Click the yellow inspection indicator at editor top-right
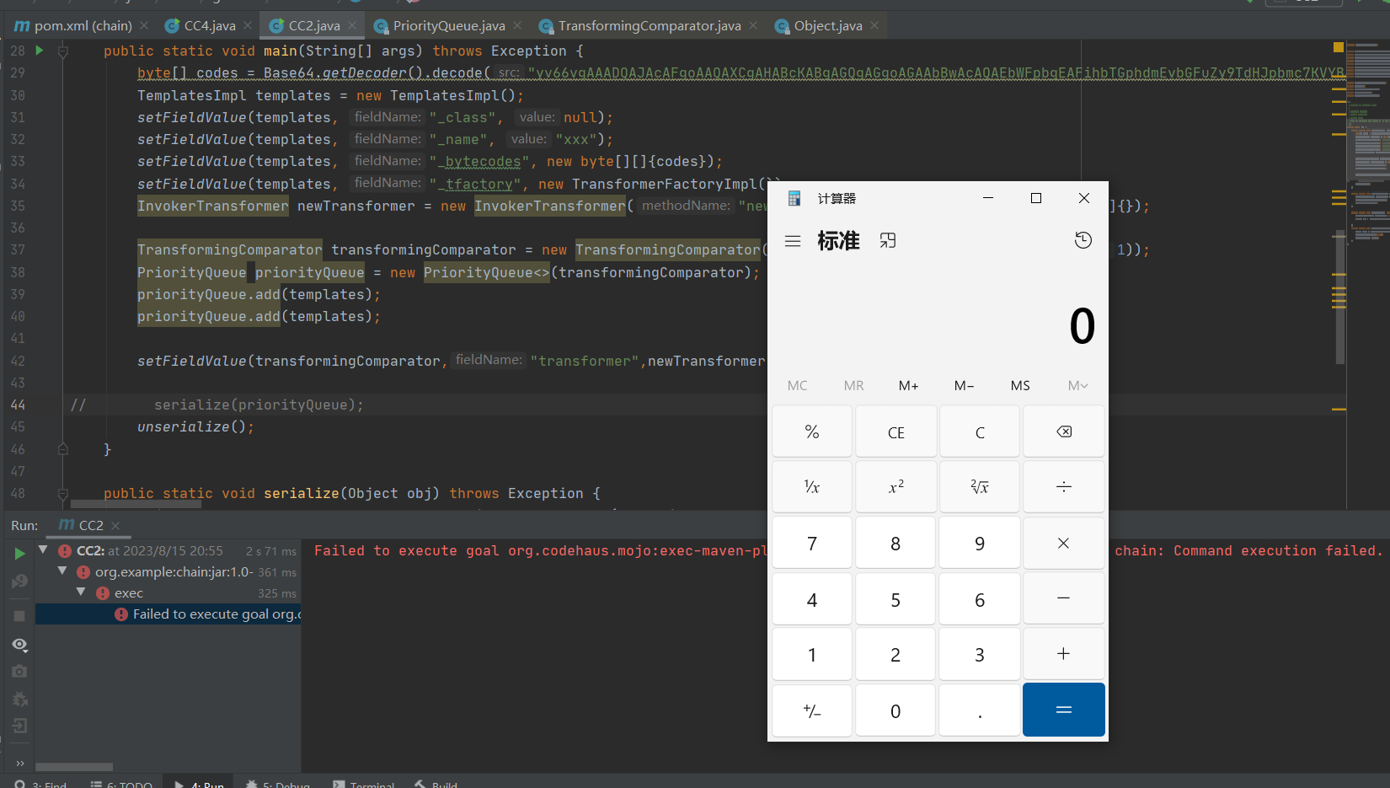This screenshot has width=1390, height=788. tap(1339, 47)
